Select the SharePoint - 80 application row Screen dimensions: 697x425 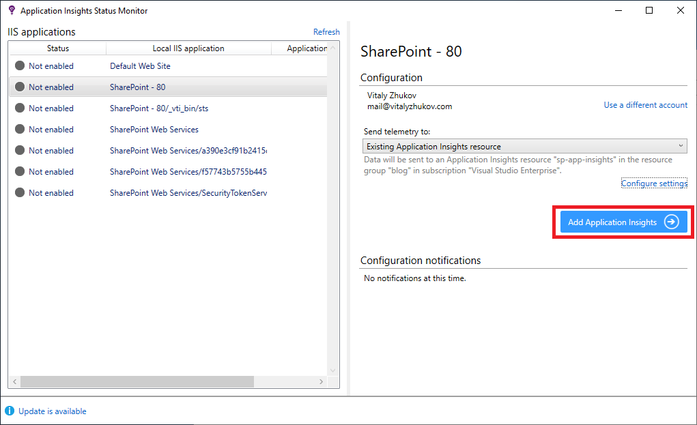[x=168, y=87]
